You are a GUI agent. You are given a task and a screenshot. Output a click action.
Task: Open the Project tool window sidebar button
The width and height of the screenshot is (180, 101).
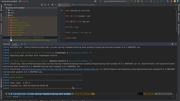click(1, 8)
